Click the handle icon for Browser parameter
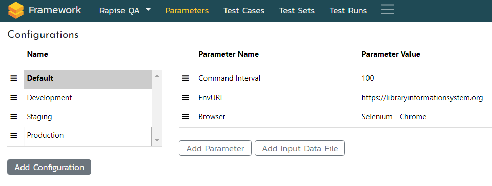492x186 pixels. pyautogui.click(x=186, y=117)
